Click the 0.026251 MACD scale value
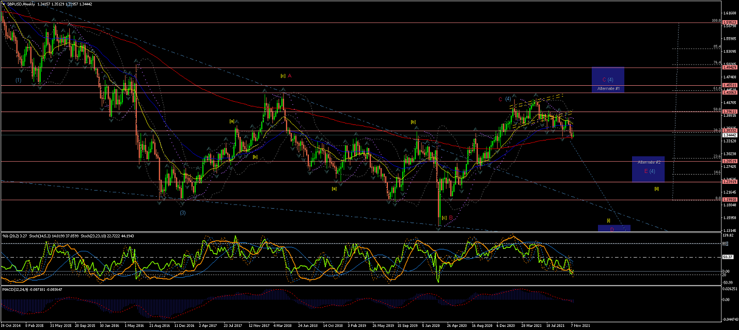The image size is (739, 330). [730, 289]
